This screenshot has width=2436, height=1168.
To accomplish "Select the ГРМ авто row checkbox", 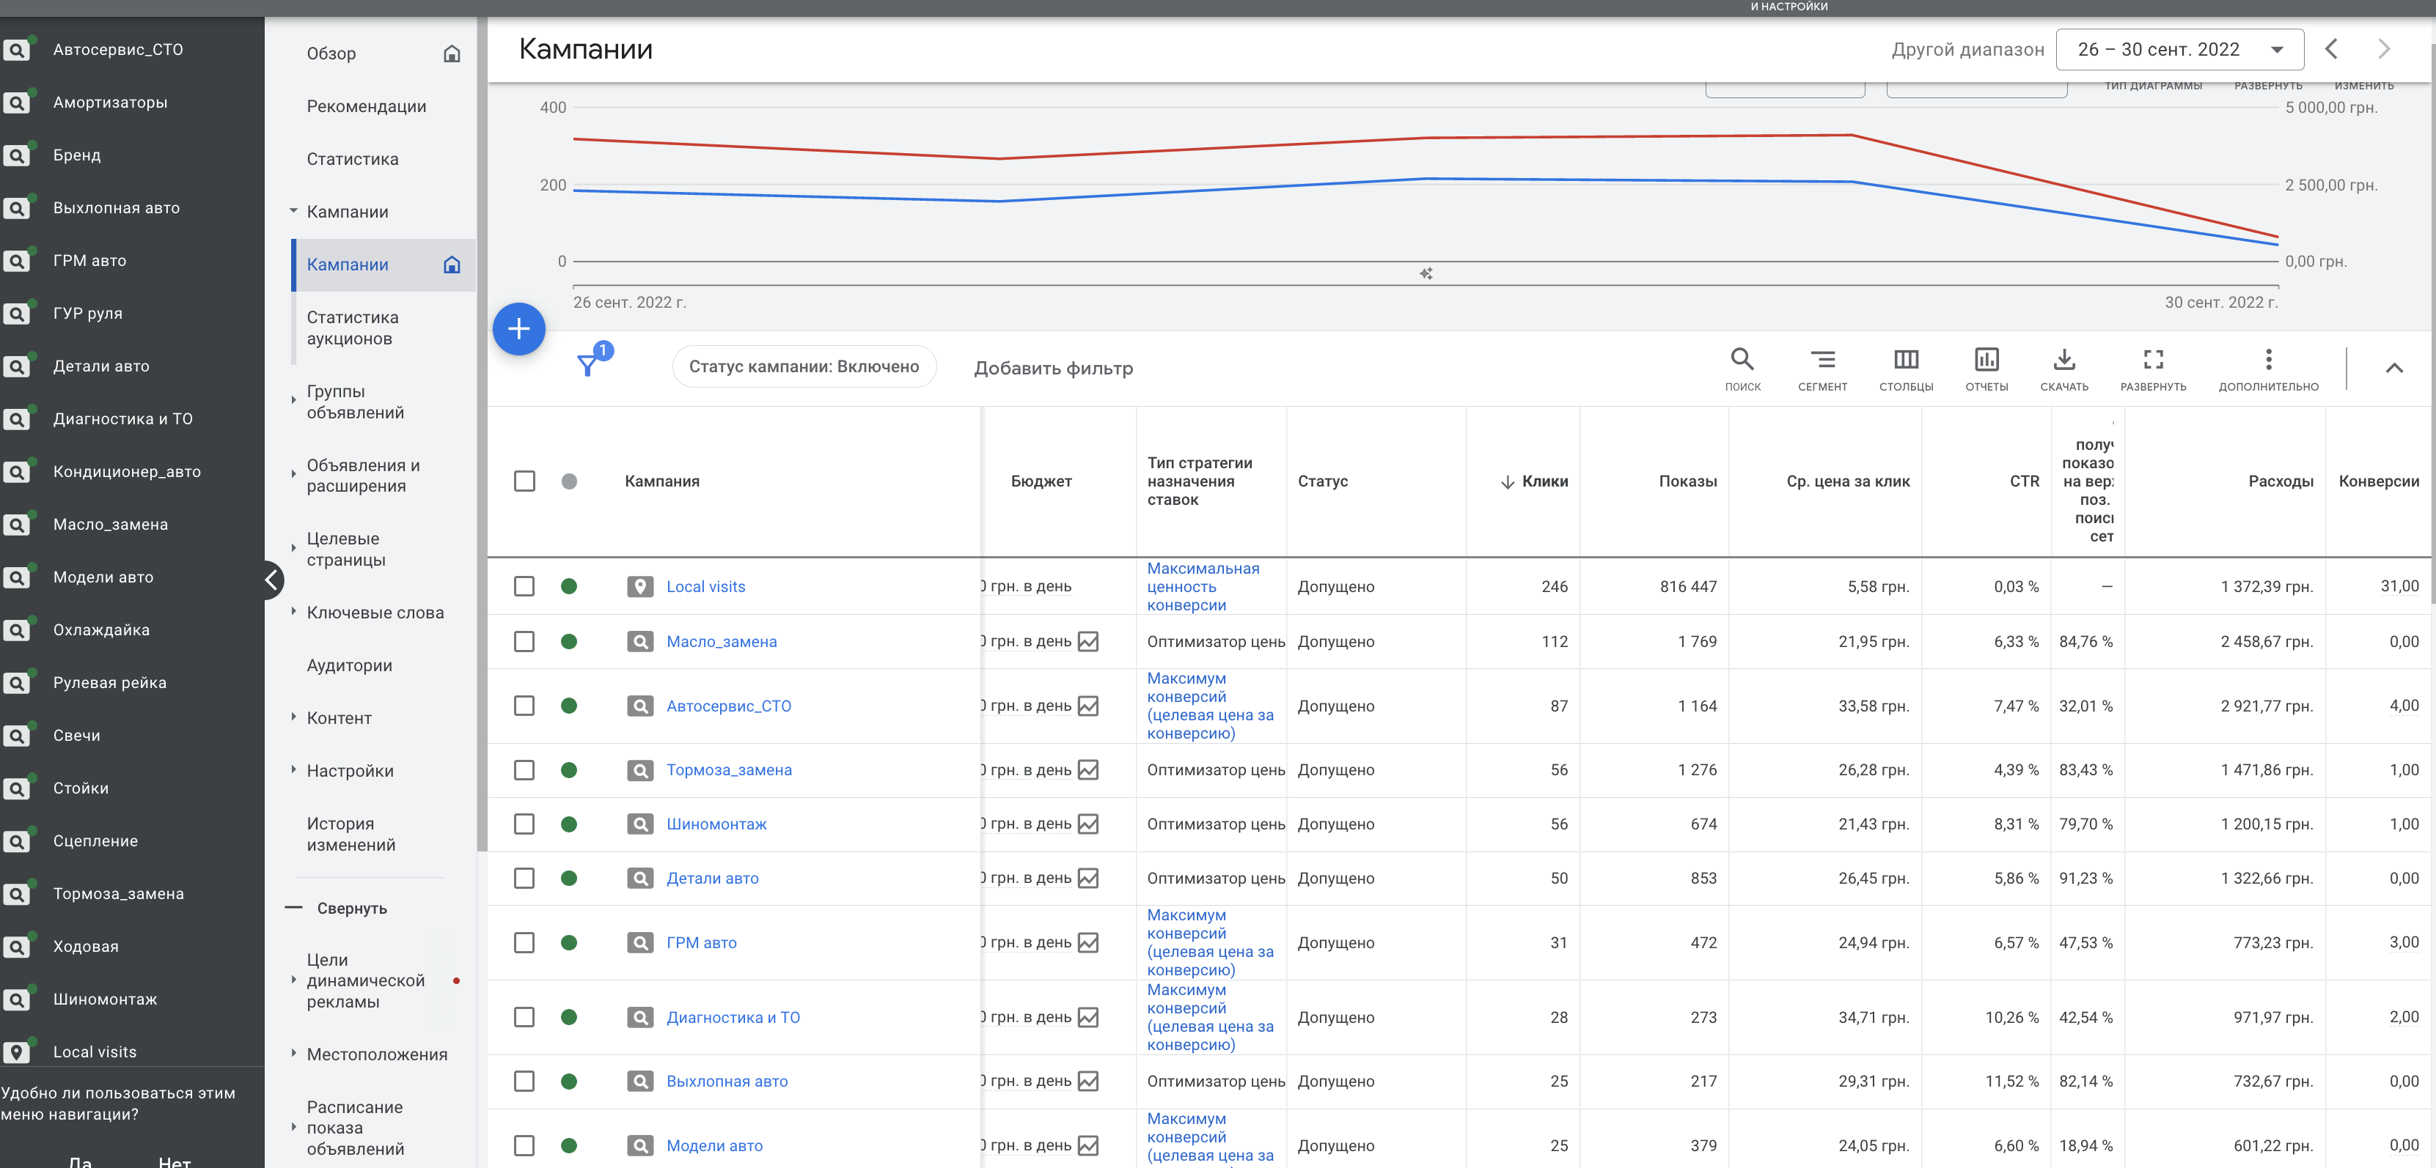I will pos(524,942).
